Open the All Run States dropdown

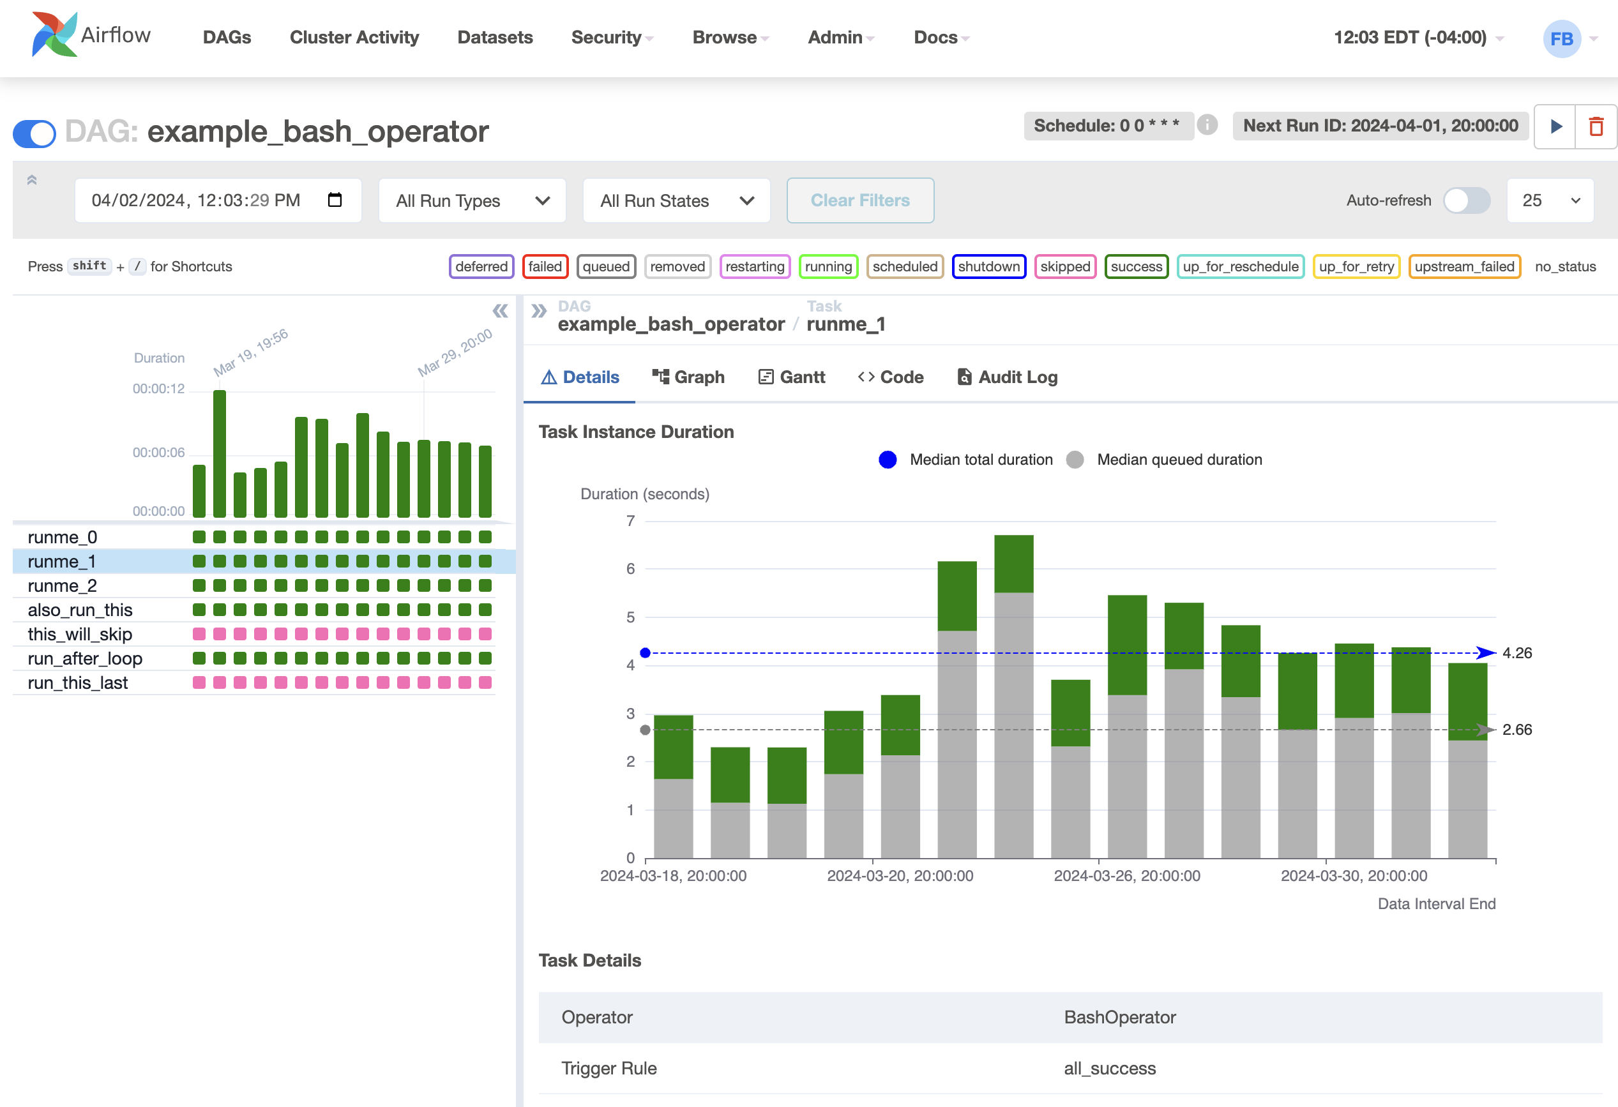pyautogui.click(x=676, y=200)
